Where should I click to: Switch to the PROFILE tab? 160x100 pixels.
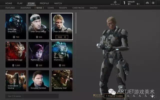44,3
